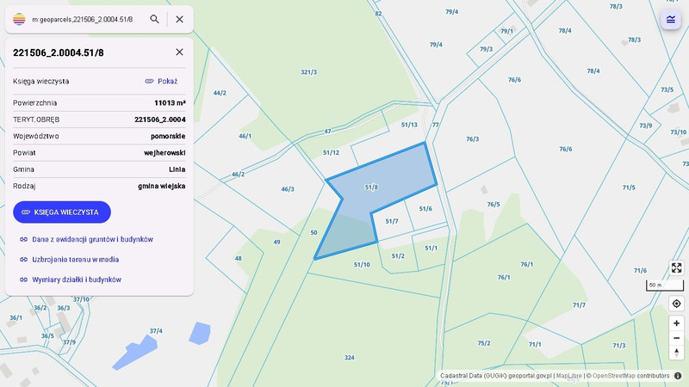This screenshot has width=689, height=387.
Task: Locate my position on map
Action: point(676,304)
